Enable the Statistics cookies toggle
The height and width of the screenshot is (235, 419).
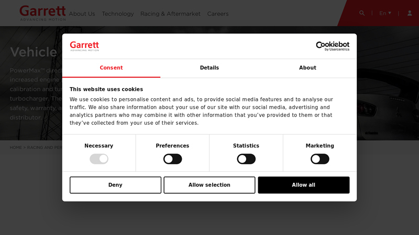(x=246, y=159)
